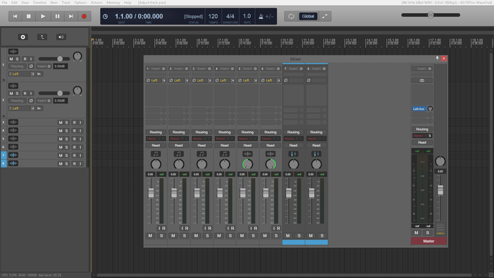
Task: Toggle the power icon beside Left Out
Action: pyautogui.click(x=430, y=108)
